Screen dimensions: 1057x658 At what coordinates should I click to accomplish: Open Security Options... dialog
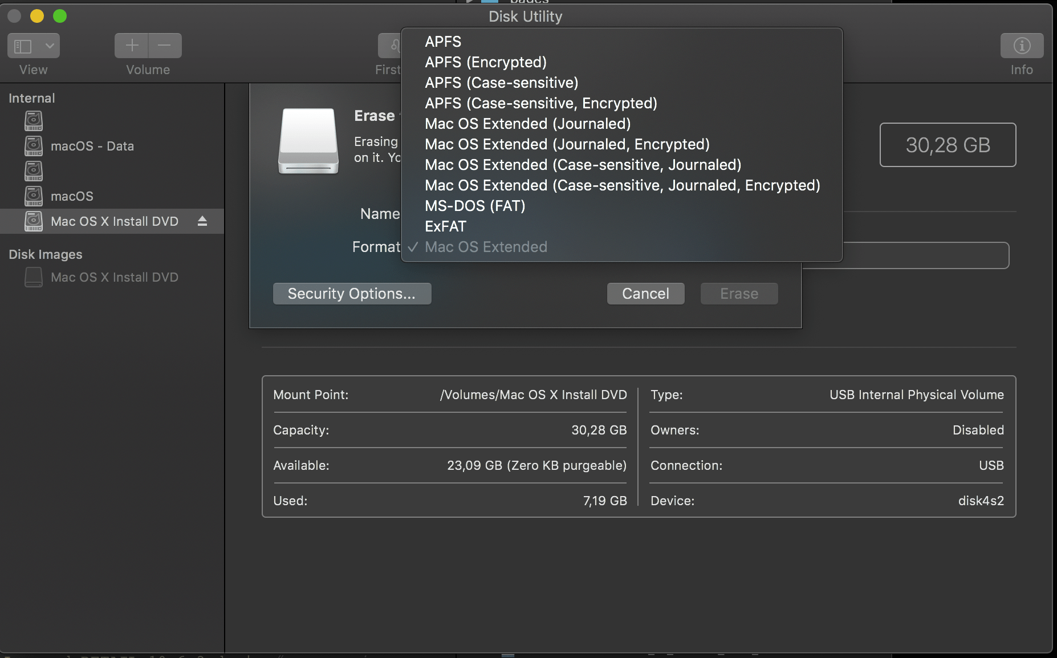352,294
